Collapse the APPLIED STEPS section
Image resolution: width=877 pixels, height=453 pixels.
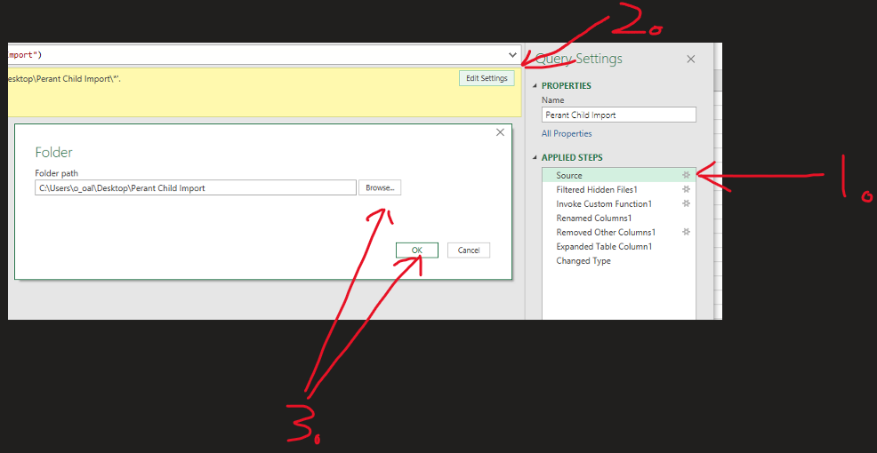click(535, 158)
